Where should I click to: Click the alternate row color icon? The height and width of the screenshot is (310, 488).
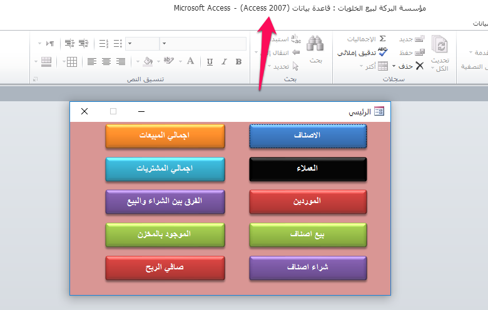point(46,62)
